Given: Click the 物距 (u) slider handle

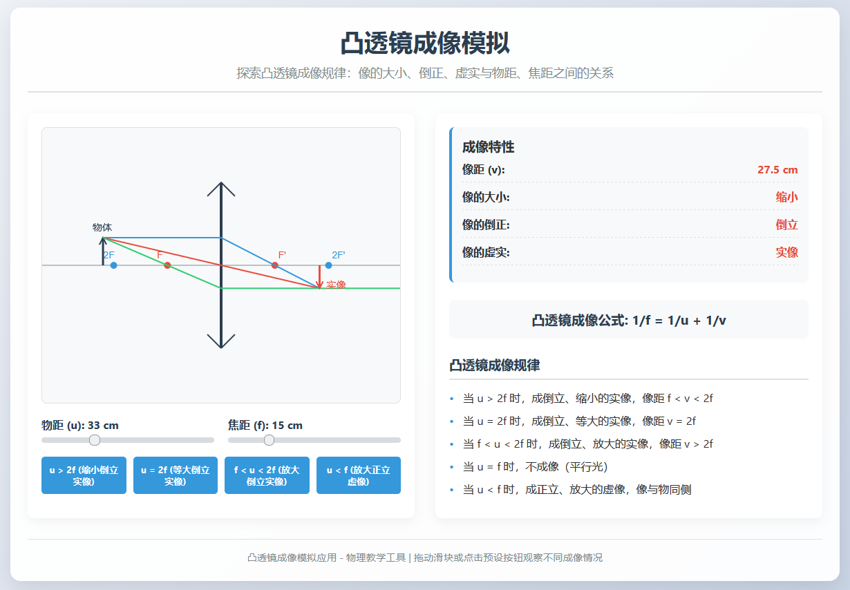Looking at the screenshot, I should 94,439.
